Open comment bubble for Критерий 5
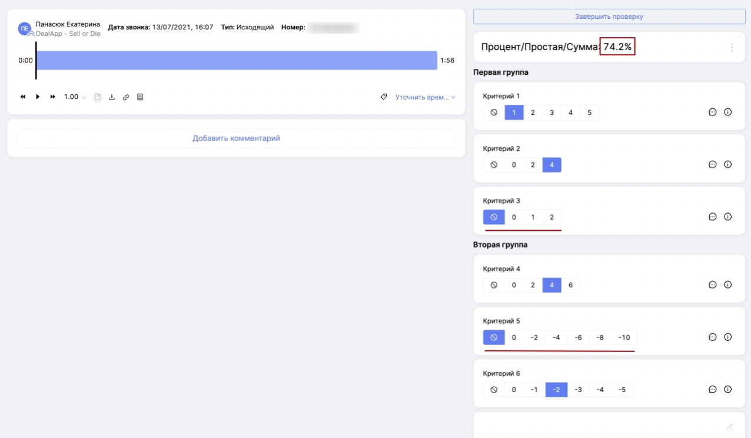 (x=712, y=337)
